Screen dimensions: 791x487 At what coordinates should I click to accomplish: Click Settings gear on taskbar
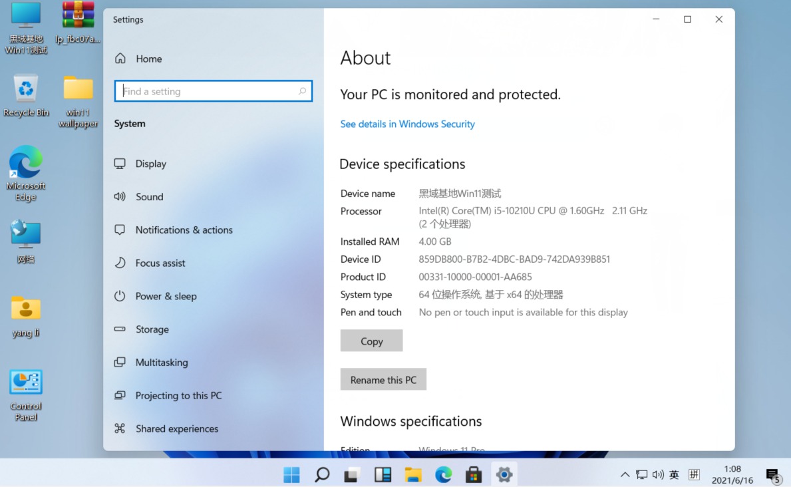tap(504, 475)
